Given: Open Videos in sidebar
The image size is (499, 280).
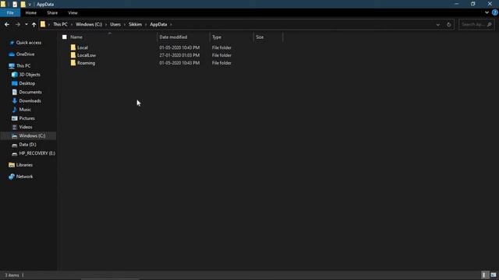Looking at the screenshot, I should (26, 127).
